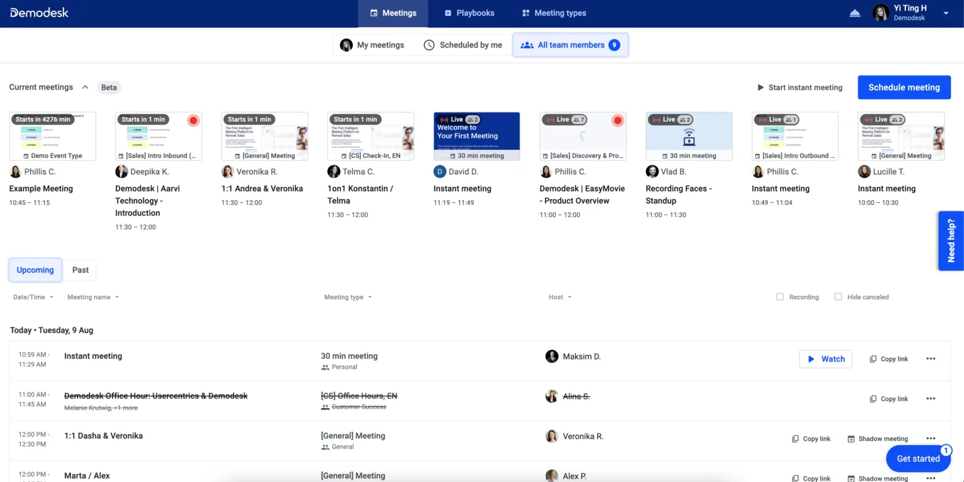964x482 pixels.
Task: Click the Alina S. avatar in the list
Action: click(x=552, y=396)
